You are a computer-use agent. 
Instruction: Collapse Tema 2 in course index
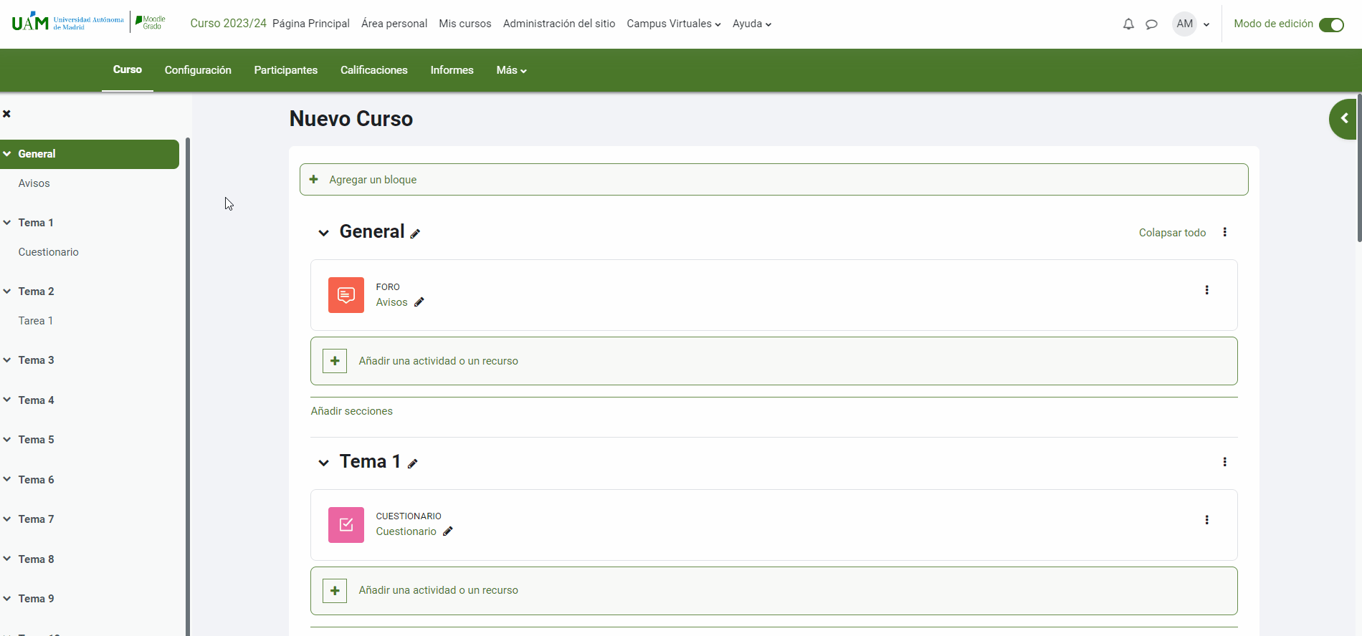pos(7,291)
